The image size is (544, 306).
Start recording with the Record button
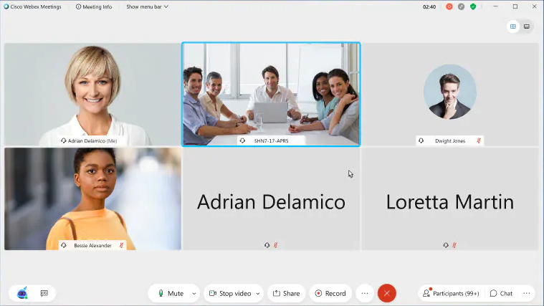coord(330,294)
